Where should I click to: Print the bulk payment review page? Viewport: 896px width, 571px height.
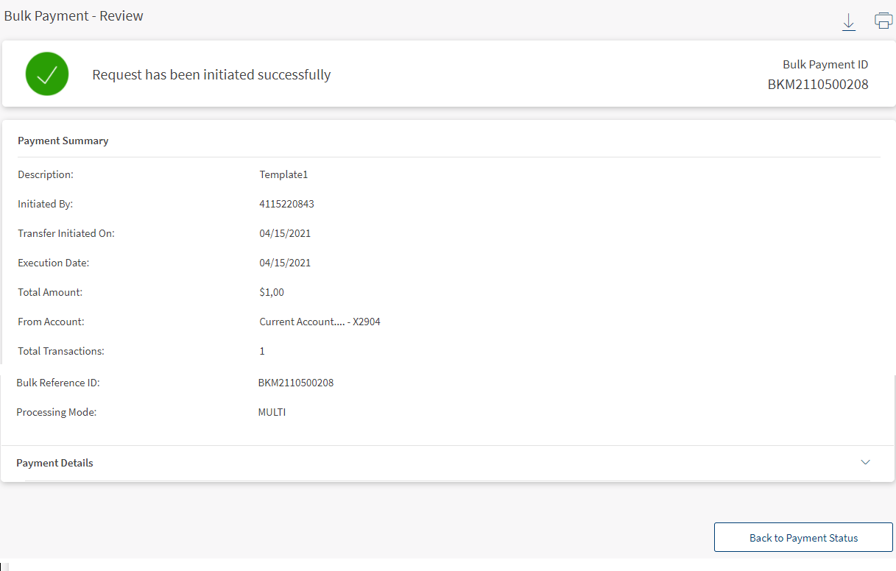pyautogui.click(x=883, y=21)
